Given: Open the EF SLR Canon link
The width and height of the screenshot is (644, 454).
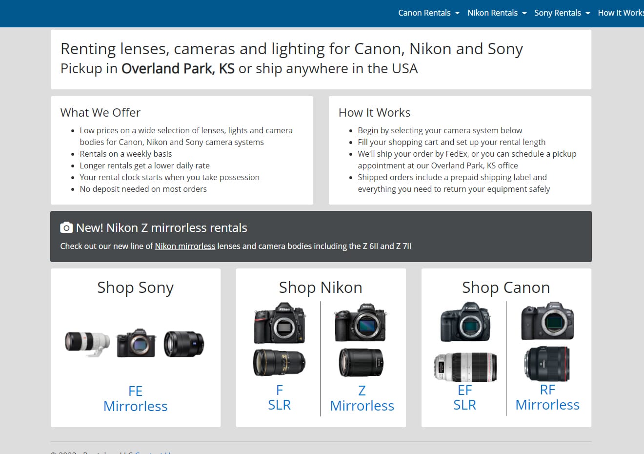Looking at the screenshot, I should [464, 397].
